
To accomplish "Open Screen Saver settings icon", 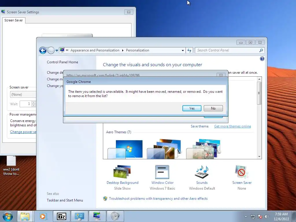I will (242, 172).
